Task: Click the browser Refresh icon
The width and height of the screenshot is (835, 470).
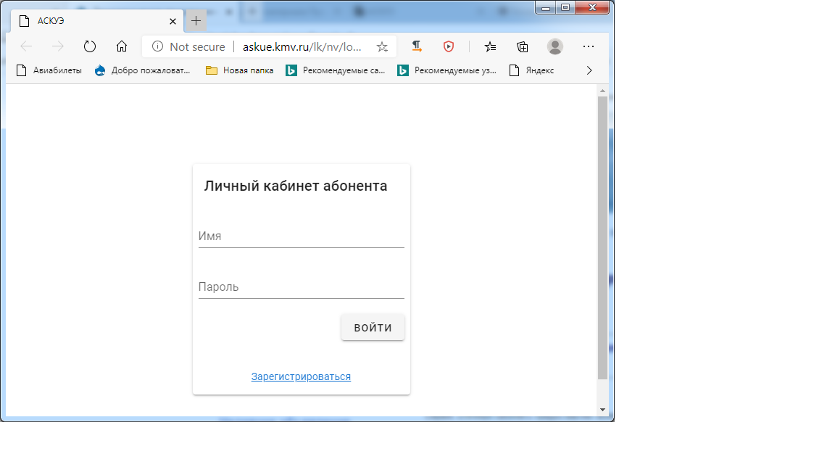Action: pyautogui.click(x=90, y=46)
